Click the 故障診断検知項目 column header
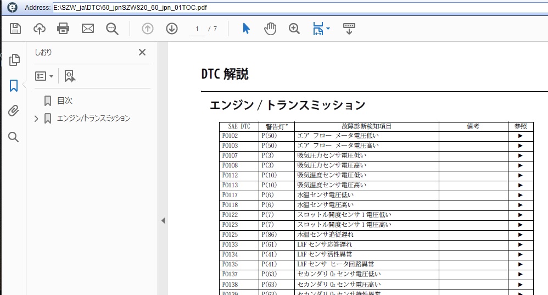 point(367,126)
